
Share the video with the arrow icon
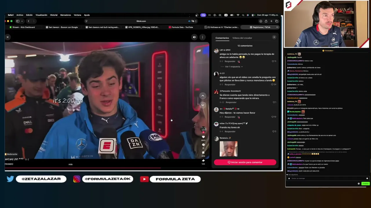click(203, 160)
